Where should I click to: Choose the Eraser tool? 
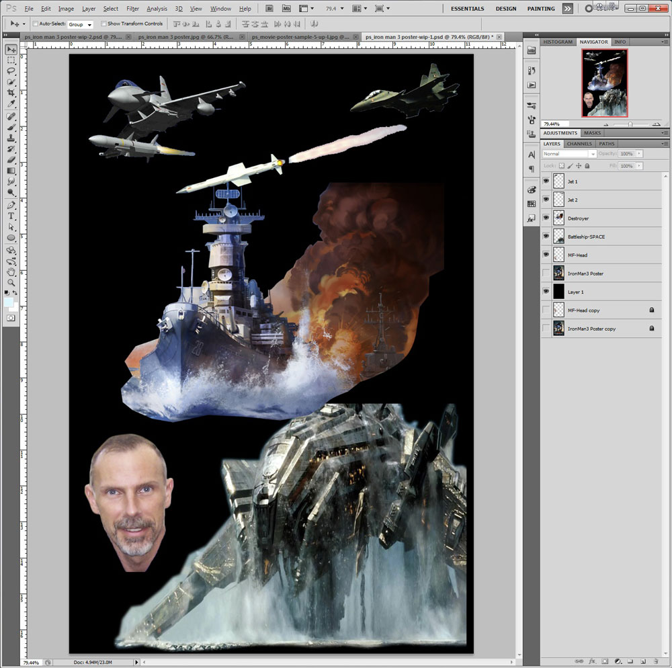point(11,160)
